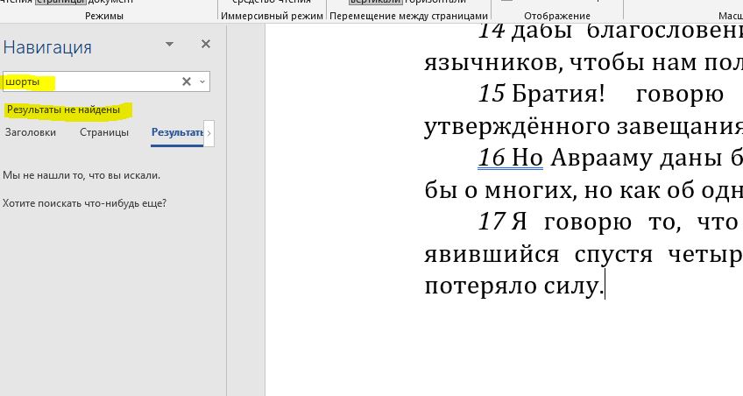
Task: Click the underlined 16 Но text
Action: [510, 158]
